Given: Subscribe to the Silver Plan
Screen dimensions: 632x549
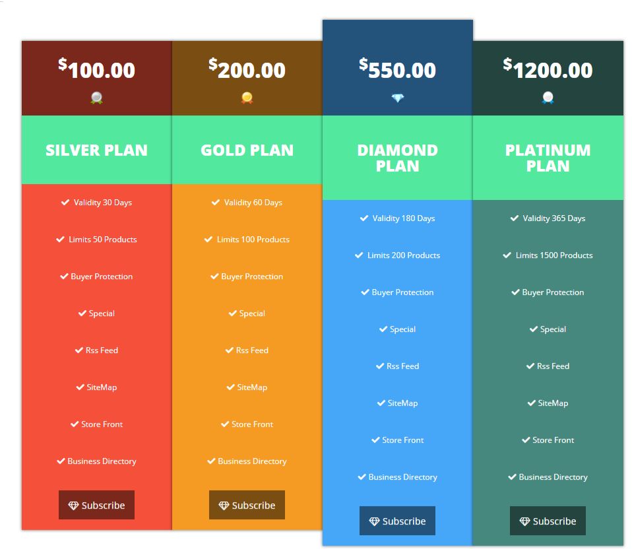Looking at the screenshot, I should pos(96,505).
